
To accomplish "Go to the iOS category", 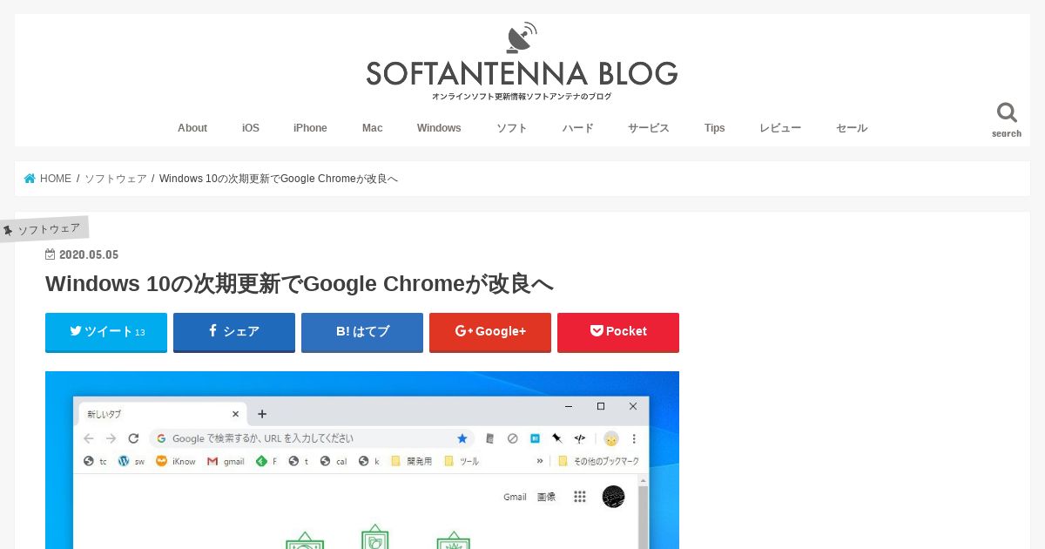I will click(x=251, y=128).
